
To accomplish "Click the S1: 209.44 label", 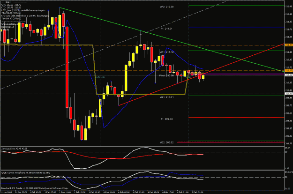I will 166,119.
